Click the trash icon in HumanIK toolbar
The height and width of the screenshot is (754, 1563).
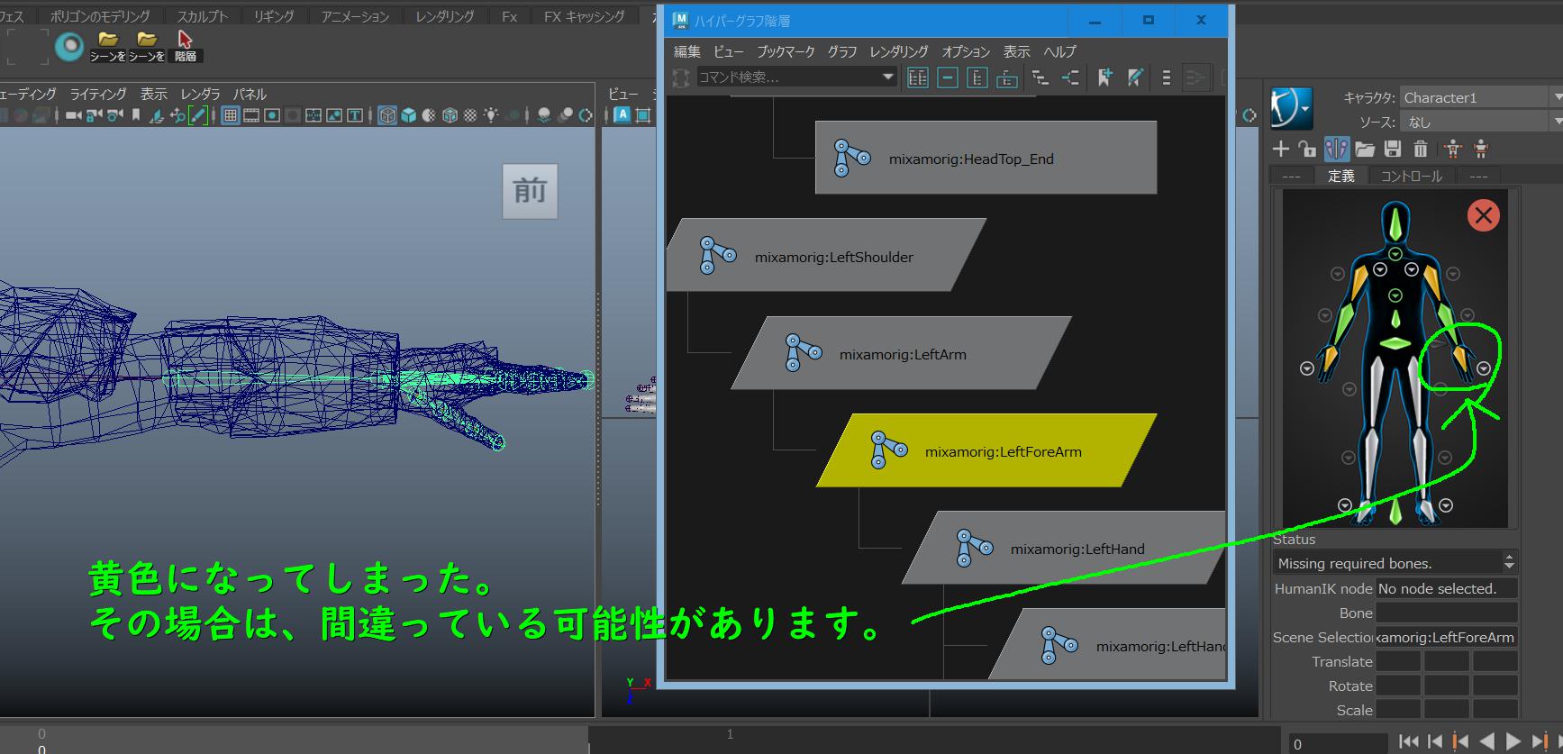point(1421,149)
